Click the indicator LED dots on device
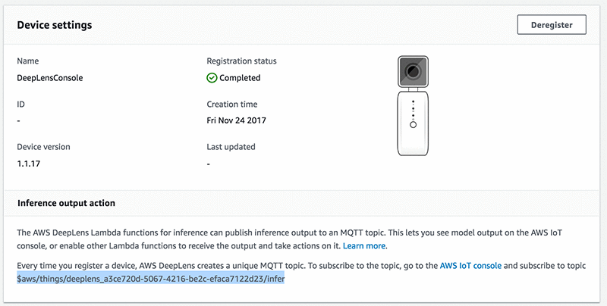Image resolution: width=607 pixels, height=306 pixels. (412, 108)
